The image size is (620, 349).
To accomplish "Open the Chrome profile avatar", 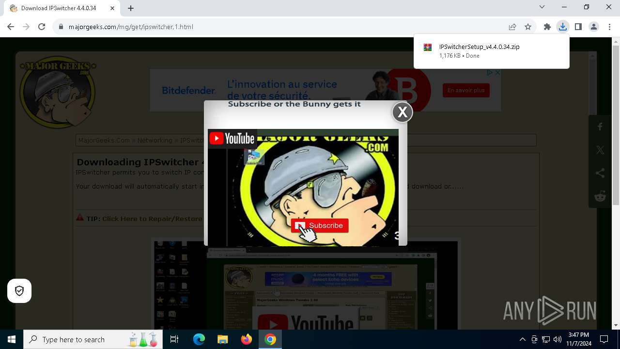I will [594, 27].
